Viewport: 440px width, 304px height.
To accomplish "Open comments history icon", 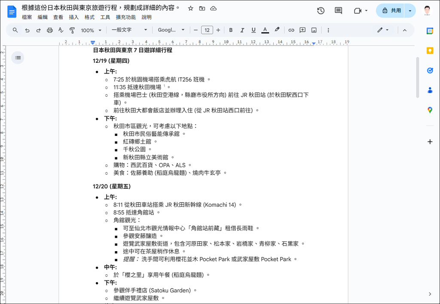I will (339, 11).
